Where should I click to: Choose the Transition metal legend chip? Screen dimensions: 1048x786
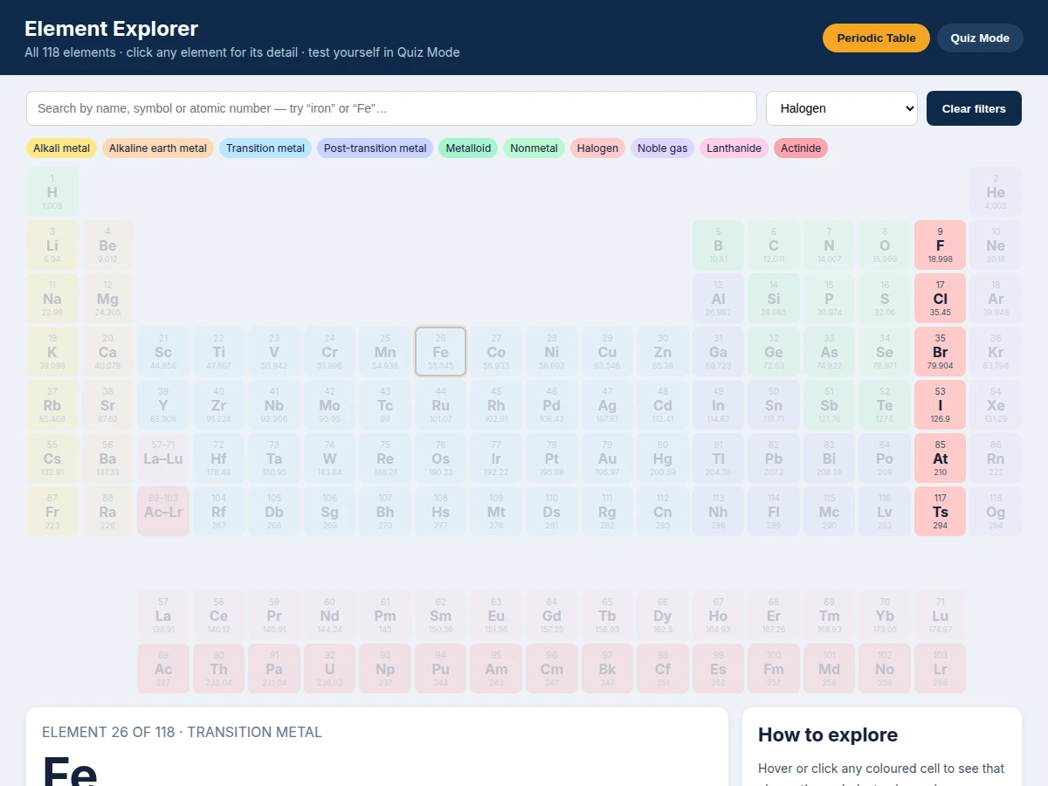pos(265,148)
